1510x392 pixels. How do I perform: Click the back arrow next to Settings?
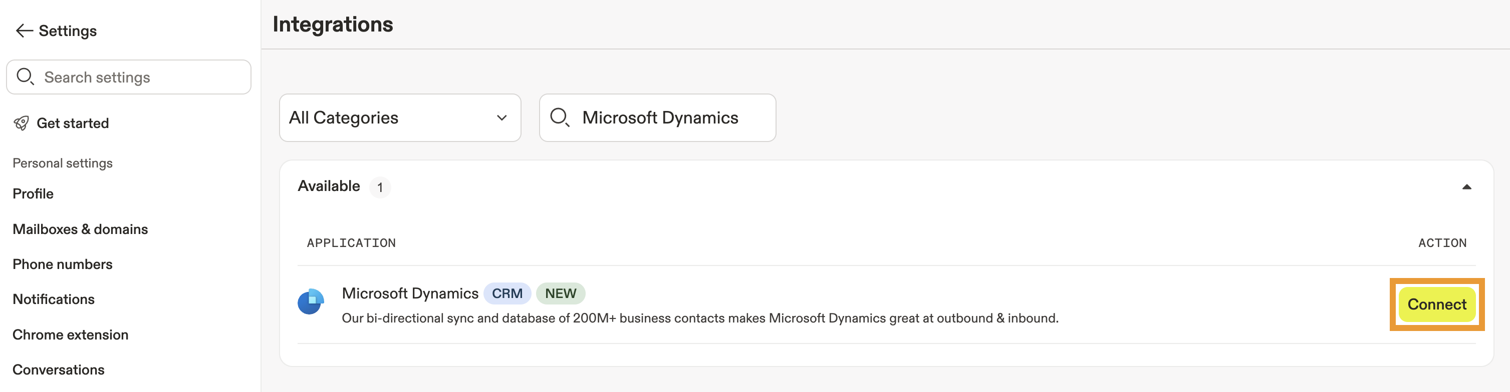24,31
